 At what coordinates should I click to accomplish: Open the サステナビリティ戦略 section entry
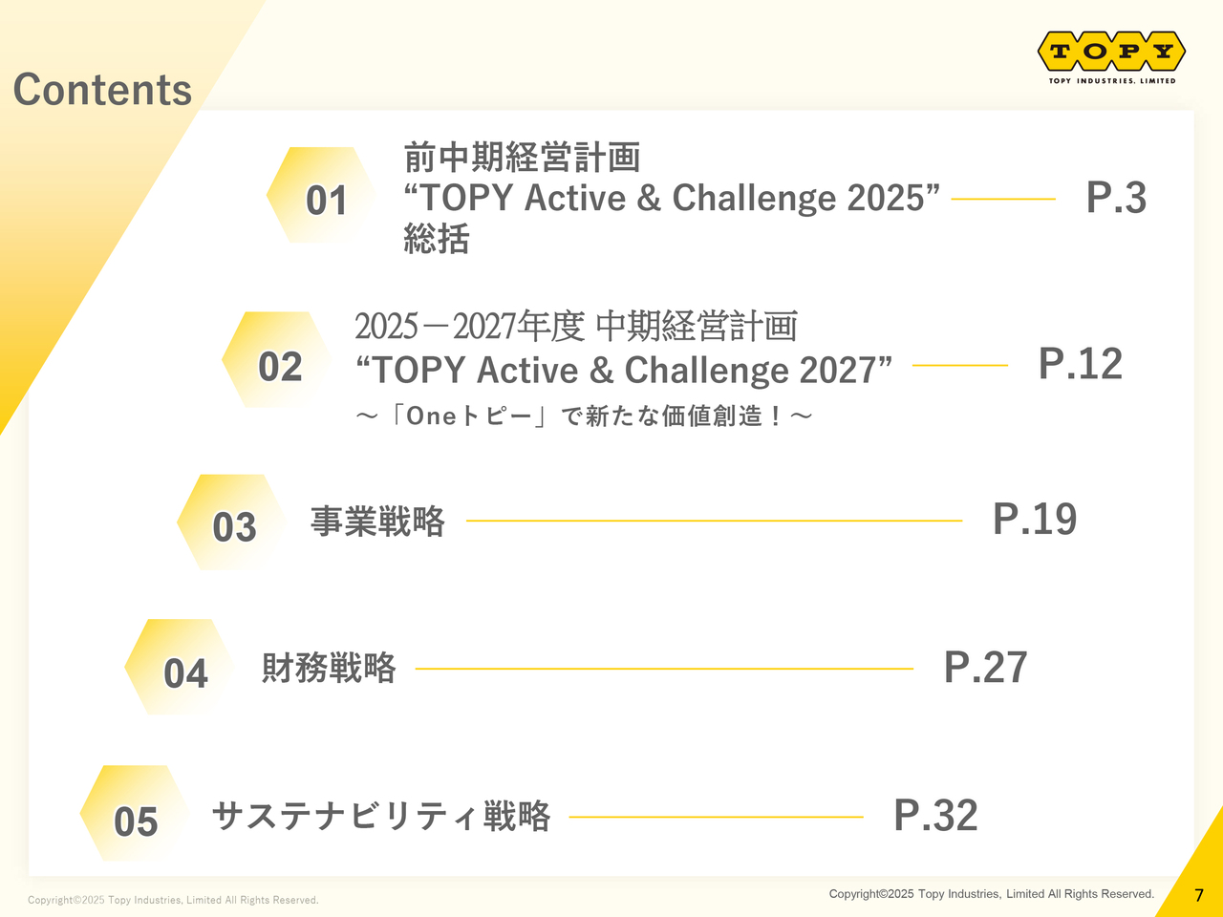point(381,816)
